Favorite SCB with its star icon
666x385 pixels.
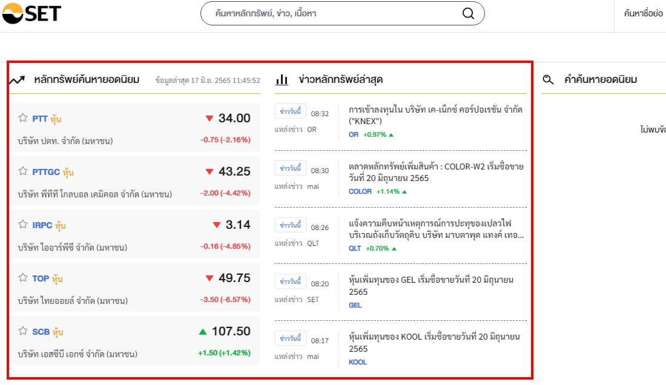(x=23, y=331)
